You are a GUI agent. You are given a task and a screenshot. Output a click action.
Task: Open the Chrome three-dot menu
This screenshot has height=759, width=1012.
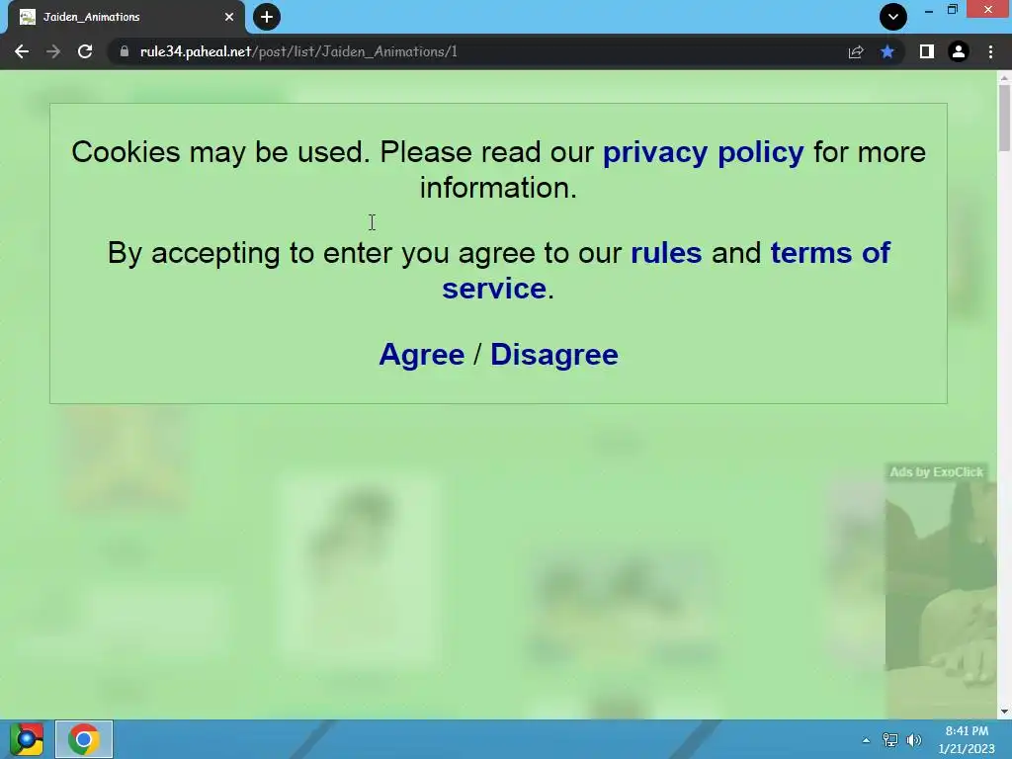990,51
